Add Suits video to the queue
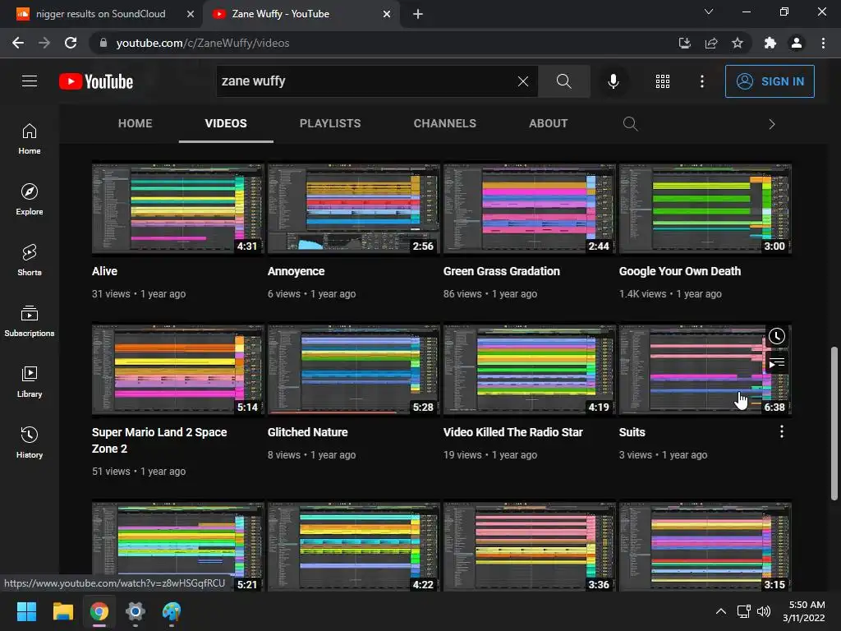Screen dimensions: 841x631 click(777, 363)
